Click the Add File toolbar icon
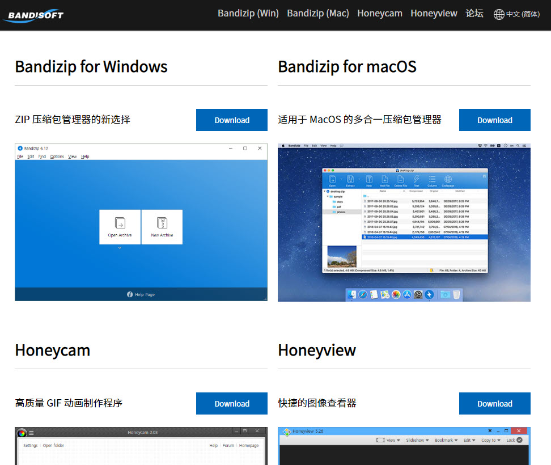 (386, 179)
